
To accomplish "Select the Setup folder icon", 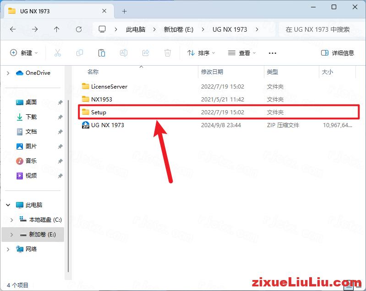I will click(x=86, y=112).
